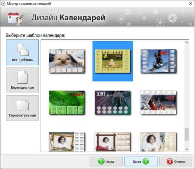Choose the snowboarder calendar template
Image resolution: width=195 pixels, height=169 pixels.
point(158,61)
